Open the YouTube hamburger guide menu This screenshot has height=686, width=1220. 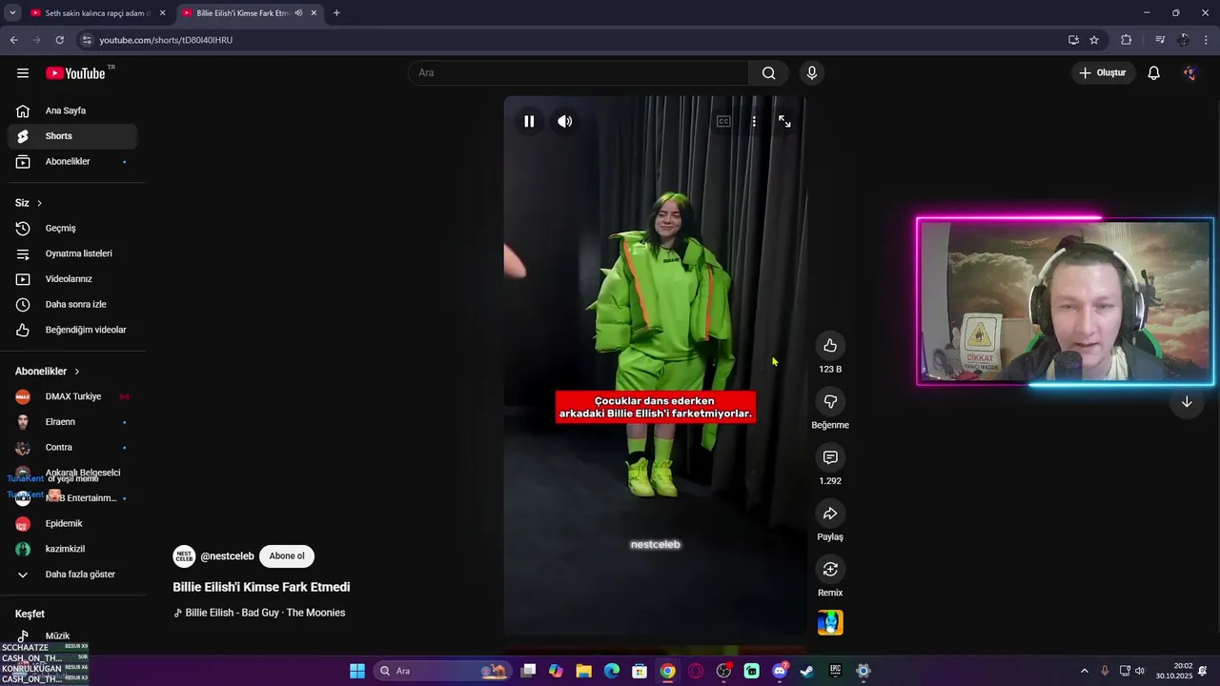click(23, 73)
